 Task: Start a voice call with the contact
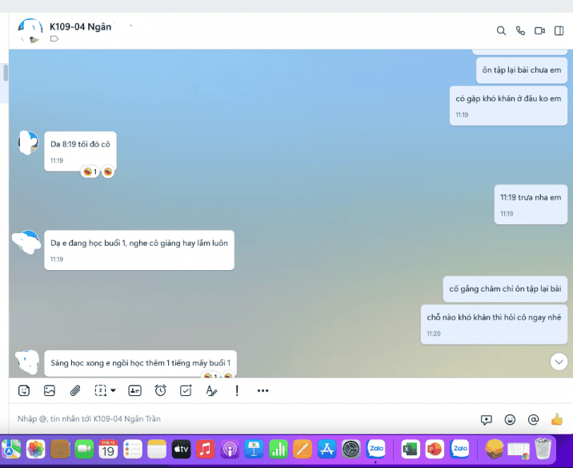click(520, 30)
